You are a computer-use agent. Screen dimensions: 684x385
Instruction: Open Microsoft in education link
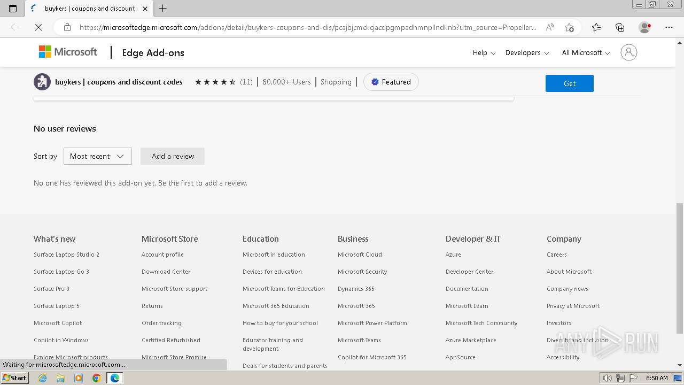(274, 255)
